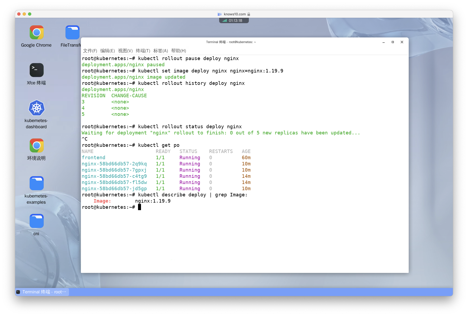Screen dimensions: 468x316
Task: Click the pod name nginx-58bd66db57-c4tg9
Action: coord(114,176)
